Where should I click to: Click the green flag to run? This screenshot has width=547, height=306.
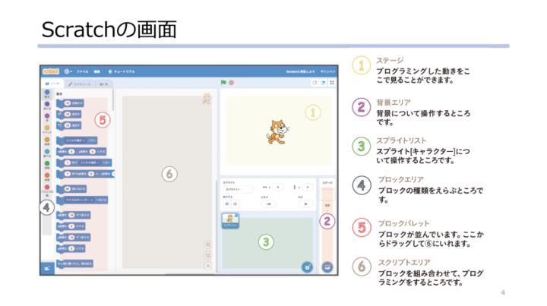pos(223,83)
